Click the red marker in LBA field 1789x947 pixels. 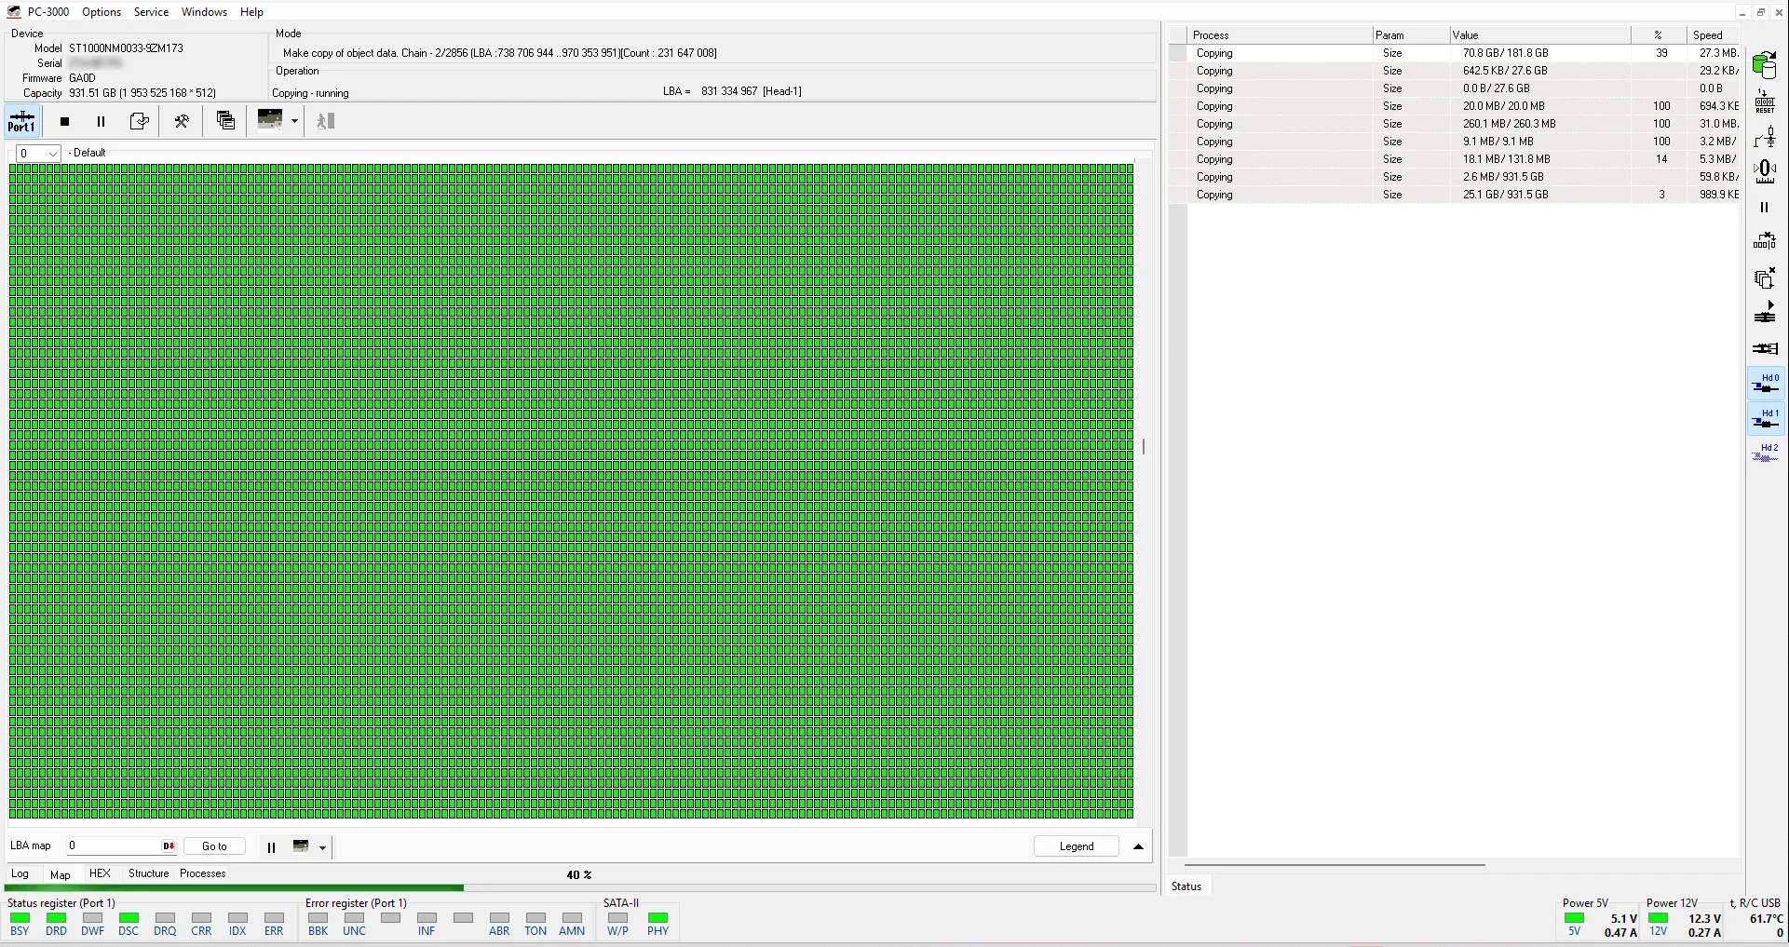pyautogui.click(x=169, y=846)
